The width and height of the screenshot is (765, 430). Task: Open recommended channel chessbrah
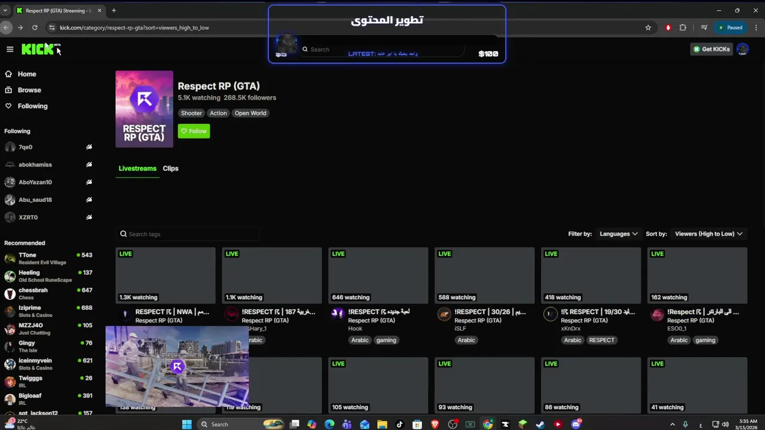click(48, 294)
